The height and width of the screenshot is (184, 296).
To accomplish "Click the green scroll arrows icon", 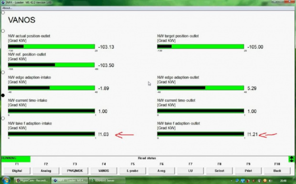I will (291, 159).
